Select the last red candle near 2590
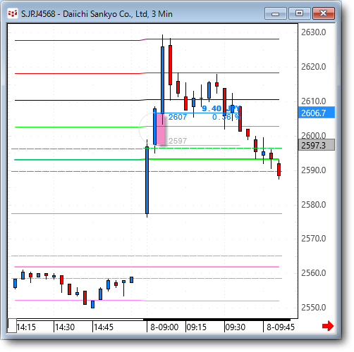The image size is (354, 352). pos(279,170)
